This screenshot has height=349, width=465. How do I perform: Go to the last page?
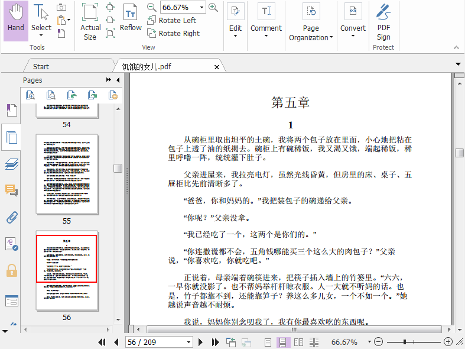pos(215,342)
